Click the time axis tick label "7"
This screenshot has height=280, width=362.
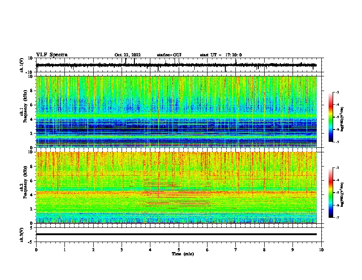click(236, 250)
